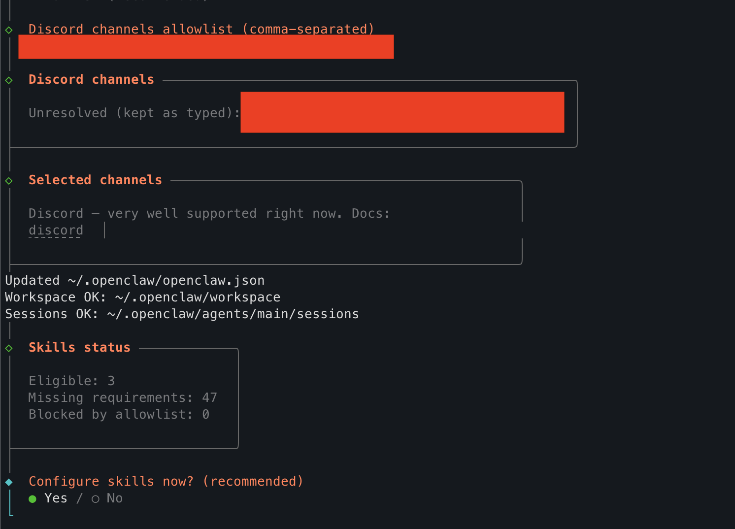
Task: Click the green diamond next to Discord channels heading
Action: click(x=9, y=80)
